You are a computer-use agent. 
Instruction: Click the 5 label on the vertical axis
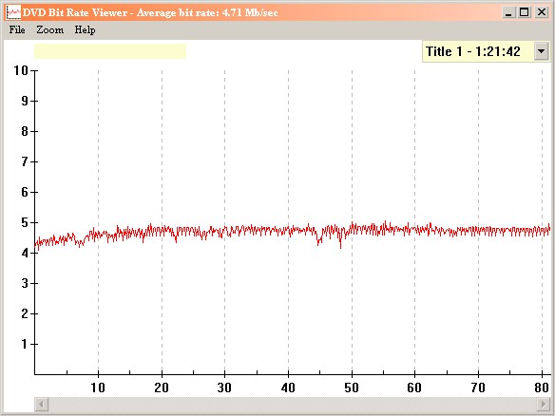click(x=25, y=222)
